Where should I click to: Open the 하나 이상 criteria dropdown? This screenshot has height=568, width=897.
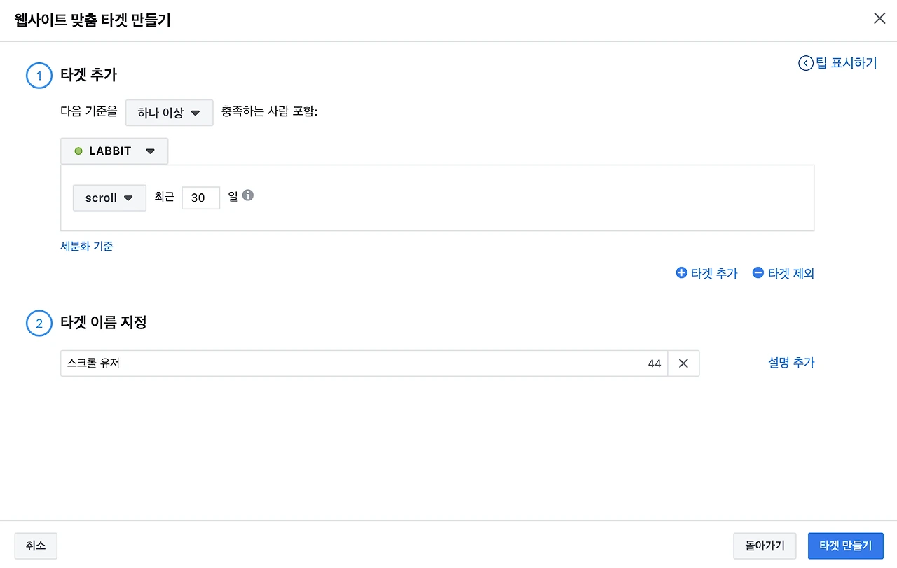(169, 113)
